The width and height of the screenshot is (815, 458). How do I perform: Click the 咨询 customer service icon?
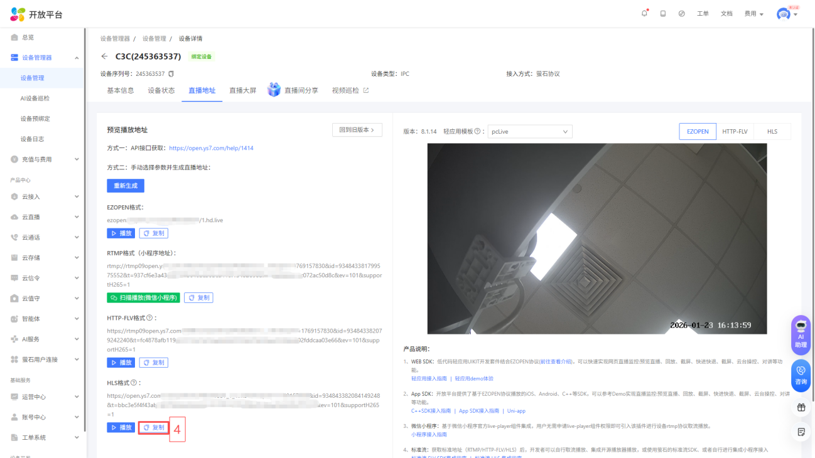click(801, 375)
